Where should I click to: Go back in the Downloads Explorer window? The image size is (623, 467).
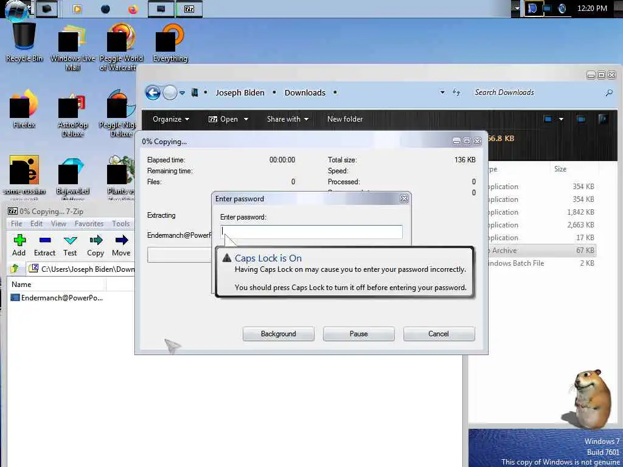click(153, 93)
